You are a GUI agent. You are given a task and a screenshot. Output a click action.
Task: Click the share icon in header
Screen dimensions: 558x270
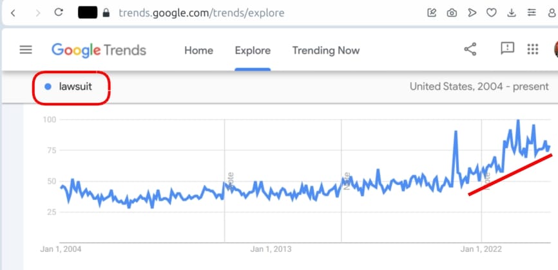pos(470,49)
